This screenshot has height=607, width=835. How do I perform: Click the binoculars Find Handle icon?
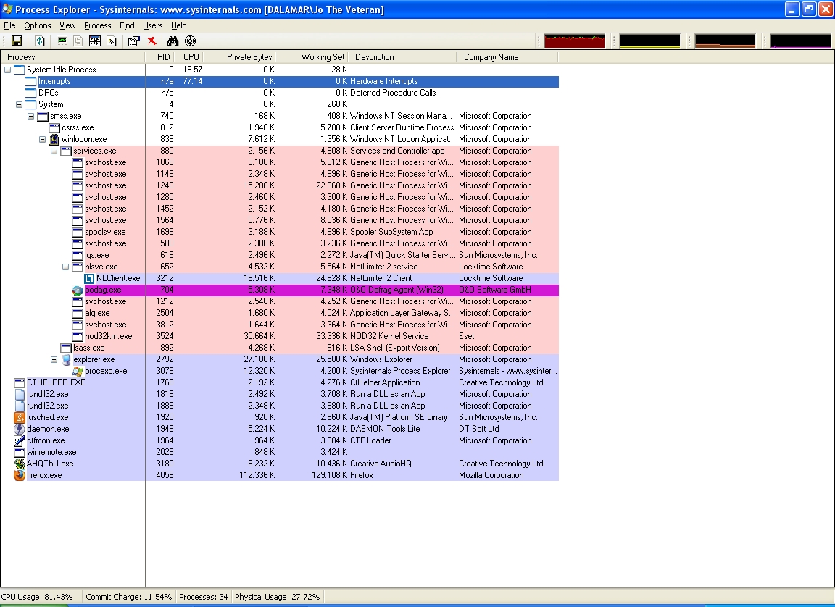click(x=173, y=41)
